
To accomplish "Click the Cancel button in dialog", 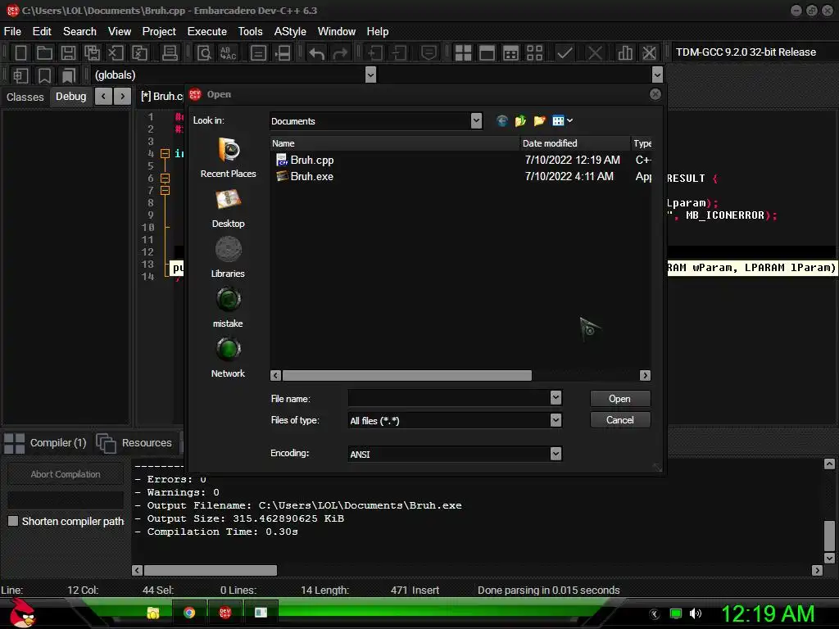I will pos(619,420).
